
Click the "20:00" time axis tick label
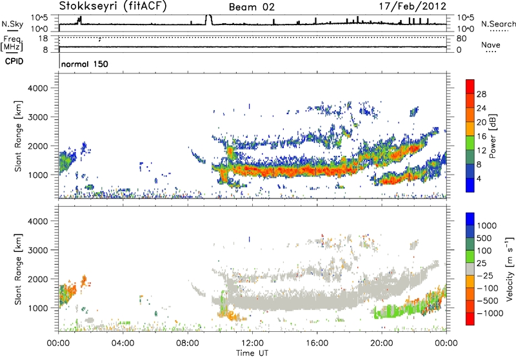tap(382, 343)
